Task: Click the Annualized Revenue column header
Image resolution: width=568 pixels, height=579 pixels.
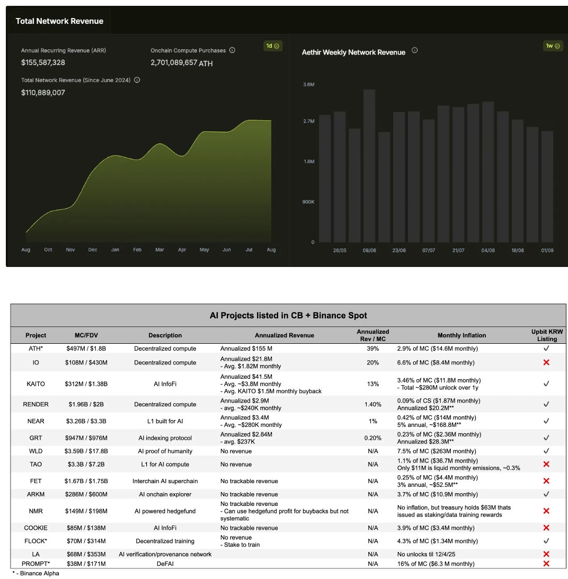Action: pyautogui.click(x=285, y=335)
